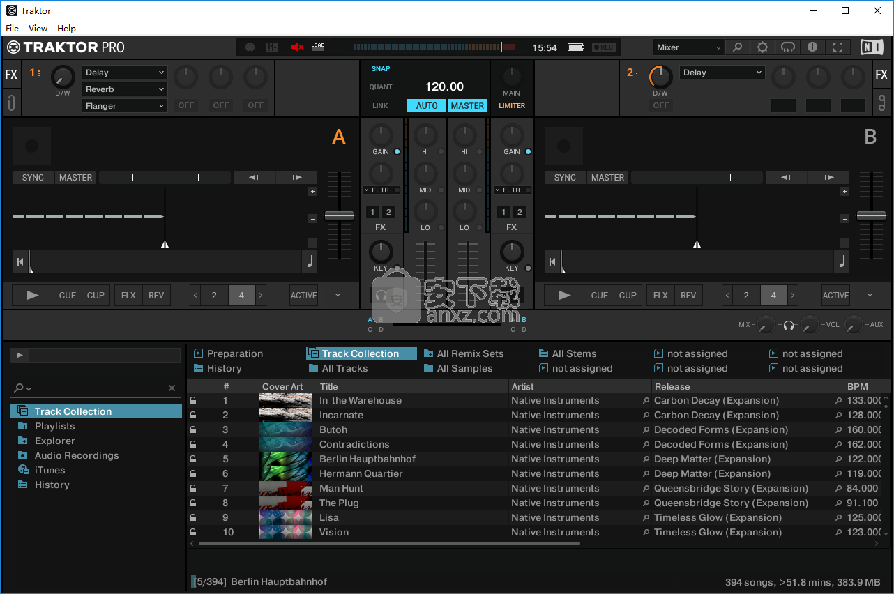
Task: Click Deck A tempo bend right arrow
Action: [296, 178]
